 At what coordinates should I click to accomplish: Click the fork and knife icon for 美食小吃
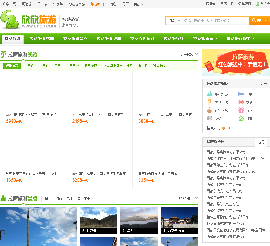coord(210,102)
